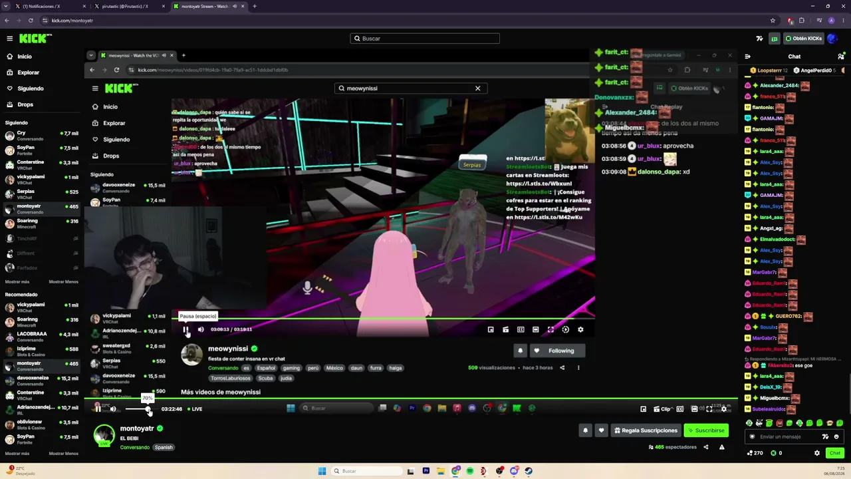Toggle the follow heart for montoyatr

pyautogui.click(x=601, y=430)
